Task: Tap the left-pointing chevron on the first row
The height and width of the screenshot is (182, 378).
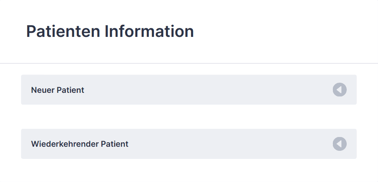Action: pos(340,90)
